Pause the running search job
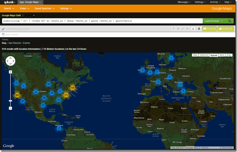Viewport: 237px width, 152px height. click(x=178, y=29)
